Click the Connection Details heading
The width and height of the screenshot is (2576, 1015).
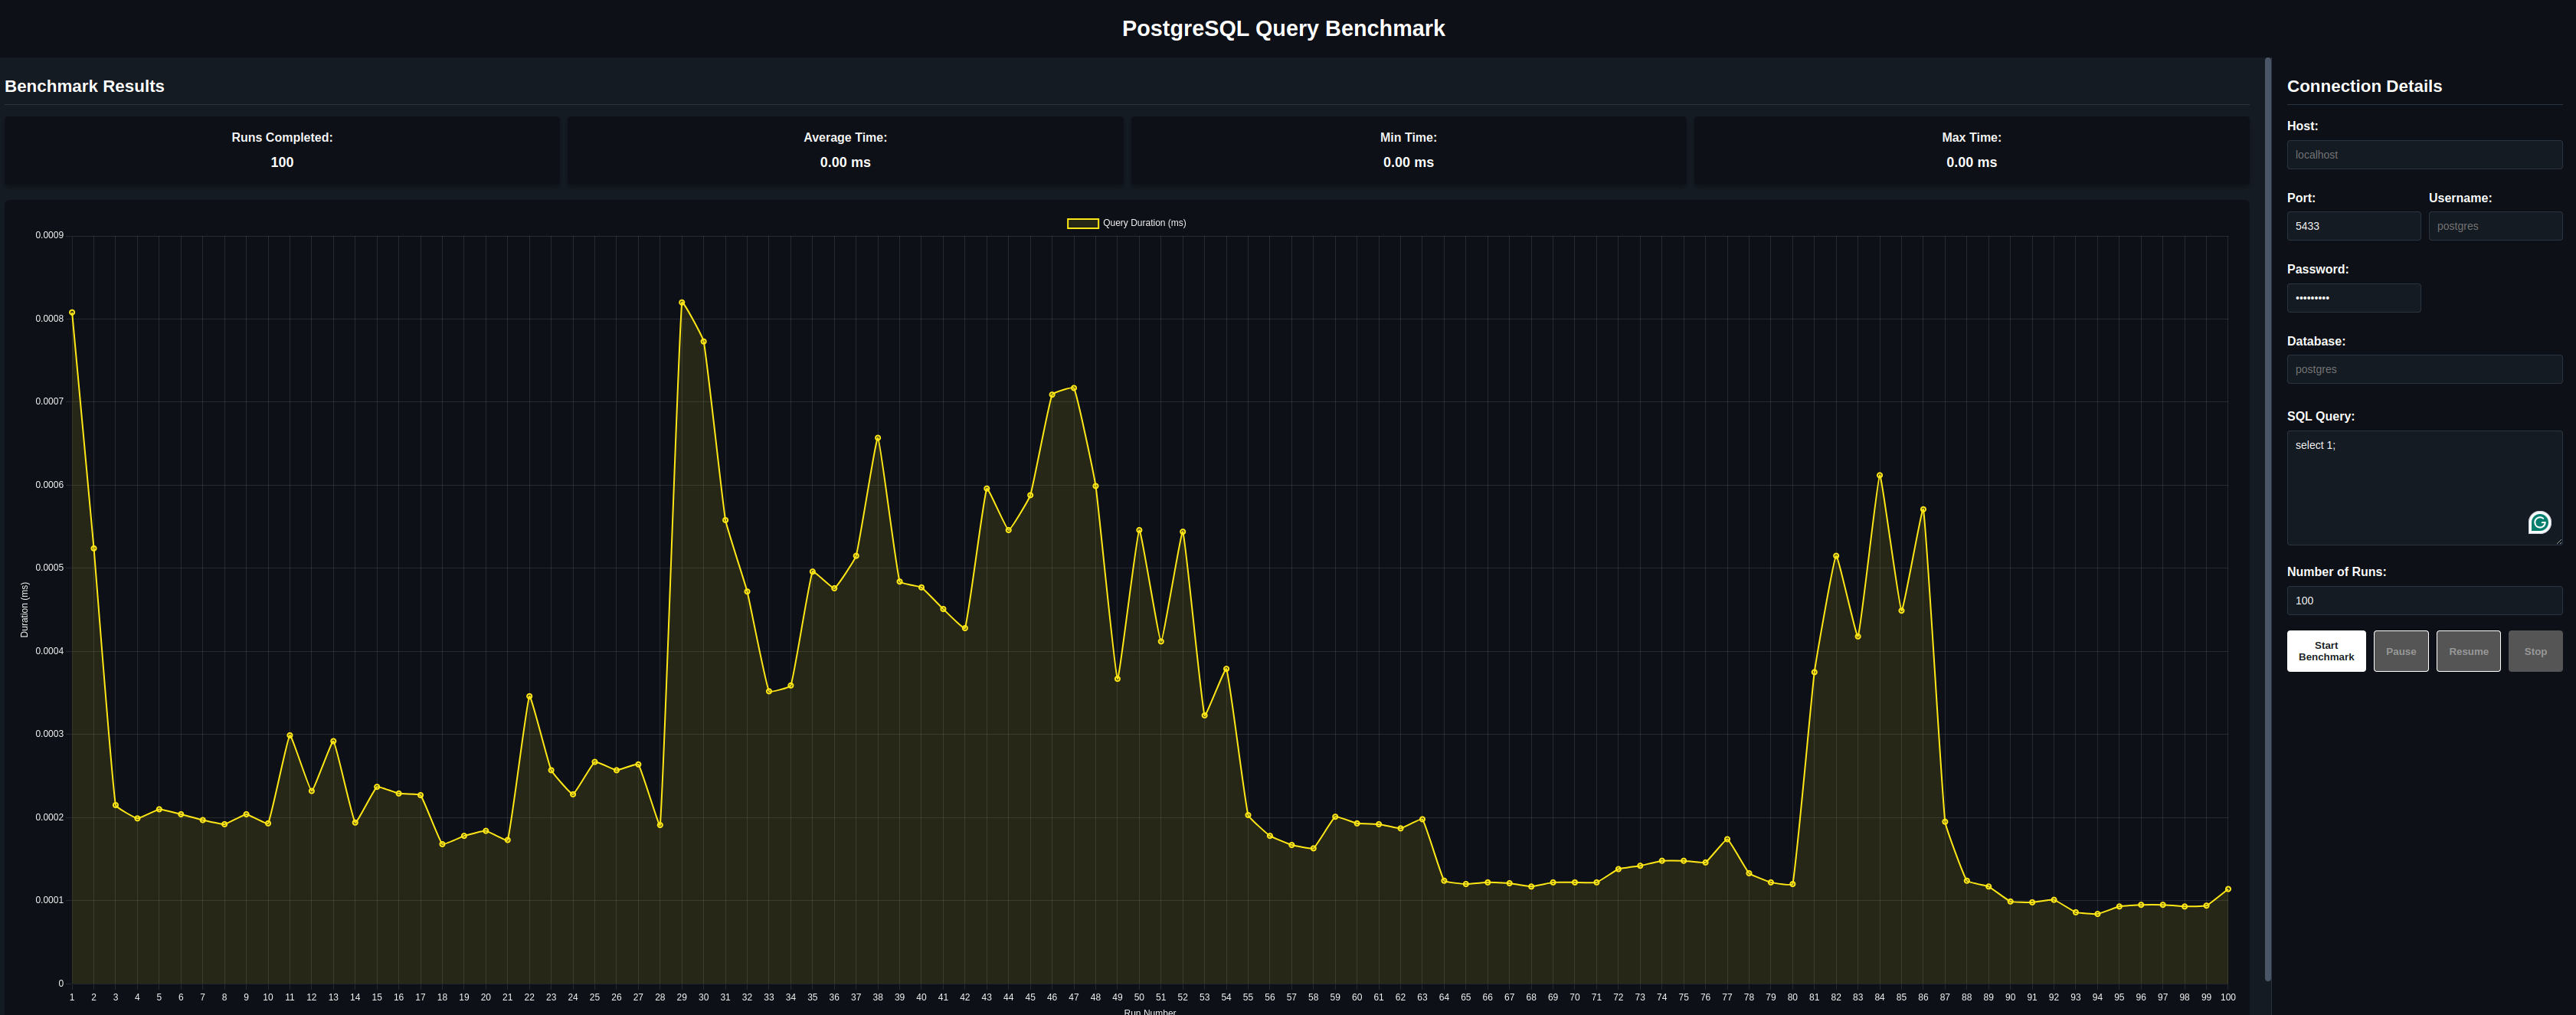pyautogui.click(x=2364, y=86)
